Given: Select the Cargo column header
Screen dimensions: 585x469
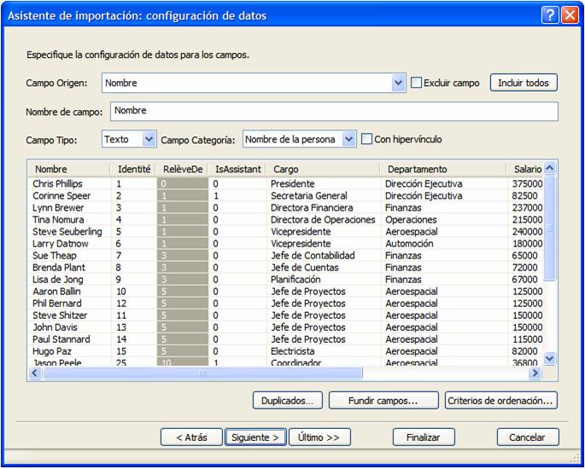Looking at the screenshot, I should pyautogui.click(x=323, y=169).
